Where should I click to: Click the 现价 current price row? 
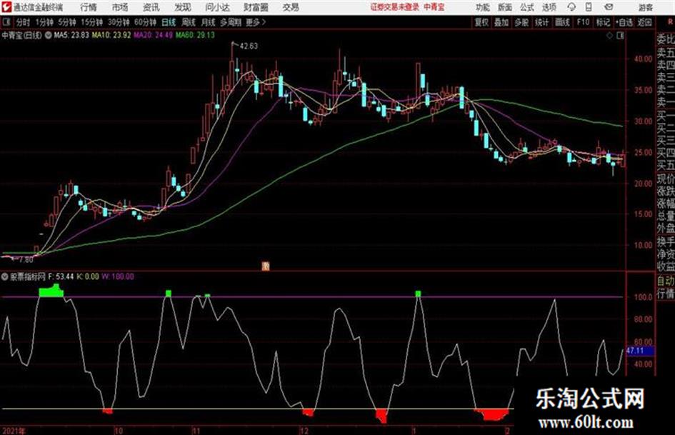click(666, 179)
